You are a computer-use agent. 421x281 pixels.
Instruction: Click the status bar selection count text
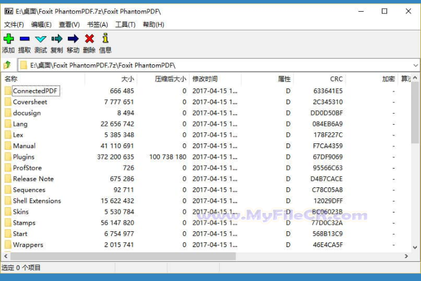pyautogui.click(x=21, y=268)
